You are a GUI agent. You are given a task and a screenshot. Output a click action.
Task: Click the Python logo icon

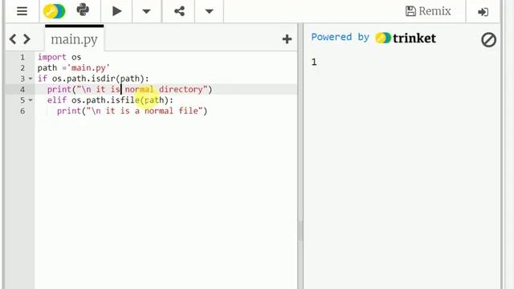click(x=83, y=10)
